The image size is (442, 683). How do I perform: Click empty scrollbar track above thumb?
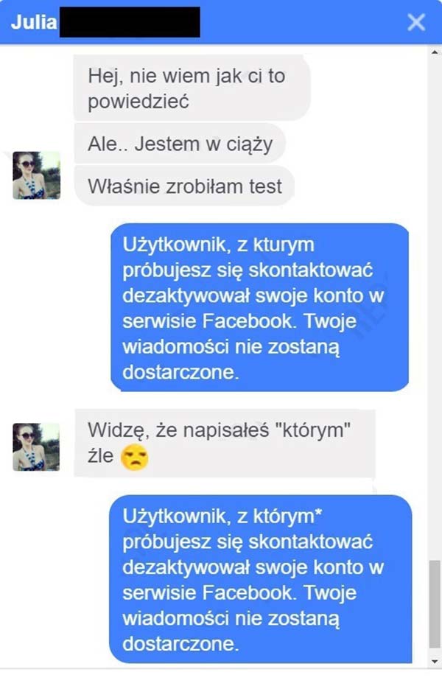click(435, 305)
